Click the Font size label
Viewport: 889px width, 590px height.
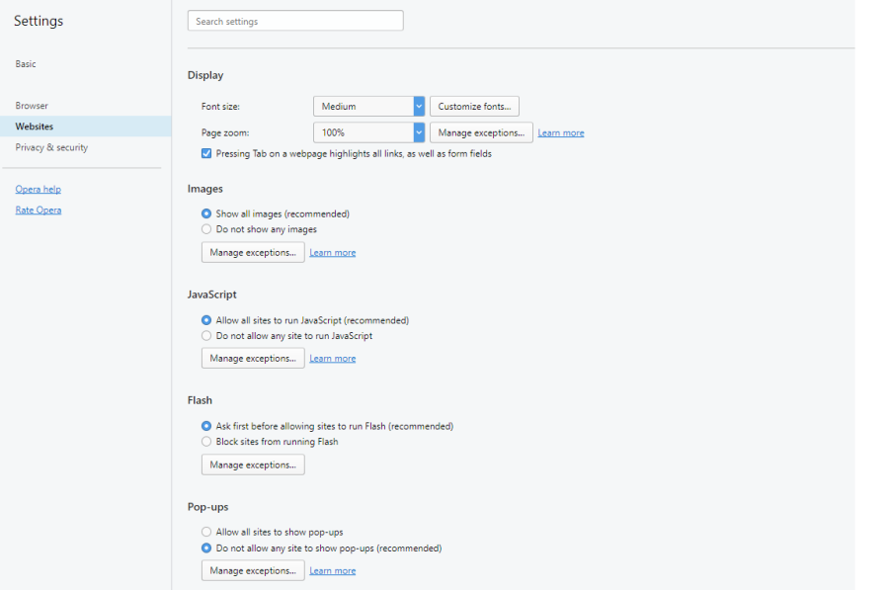tap(220, 106)
